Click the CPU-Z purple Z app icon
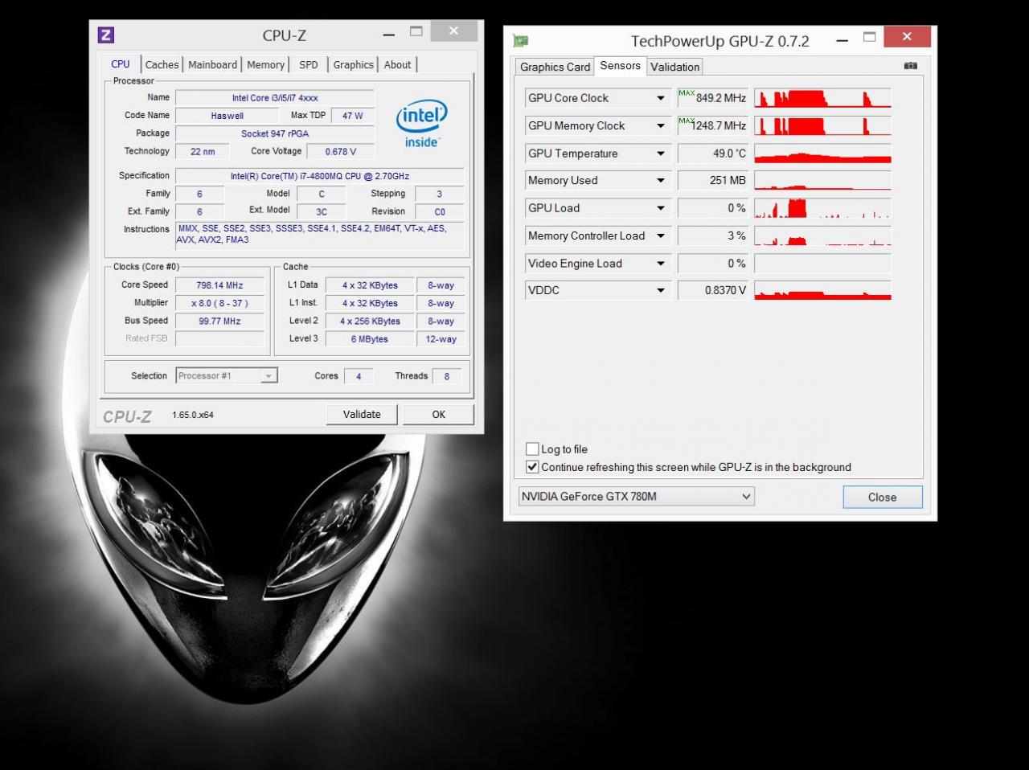The image size is (1029, 770). pos(105,35)
